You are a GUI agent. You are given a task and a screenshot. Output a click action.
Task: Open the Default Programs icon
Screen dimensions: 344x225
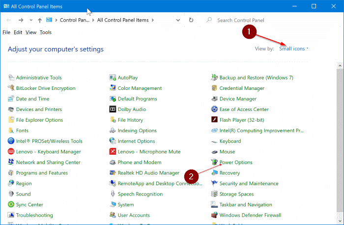point(113,99)
